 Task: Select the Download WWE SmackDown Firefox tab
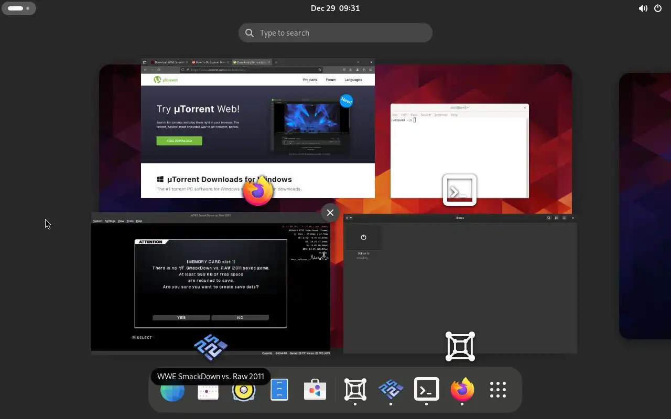[x=169, y=62]
